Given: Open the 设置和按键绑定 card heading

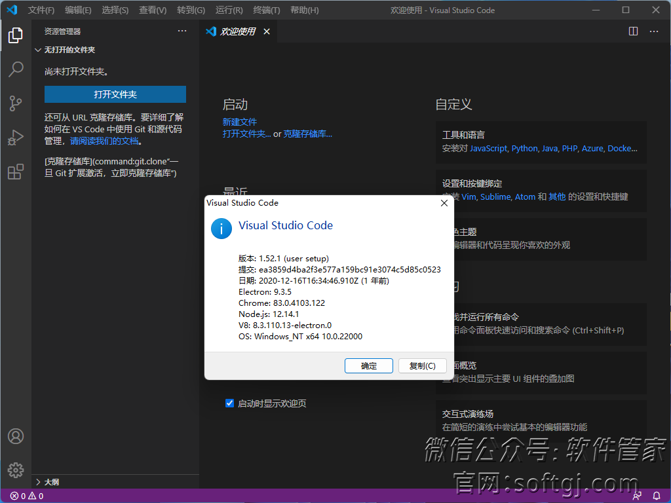Looking at the screenshot, I should click(x=472, y=183).
